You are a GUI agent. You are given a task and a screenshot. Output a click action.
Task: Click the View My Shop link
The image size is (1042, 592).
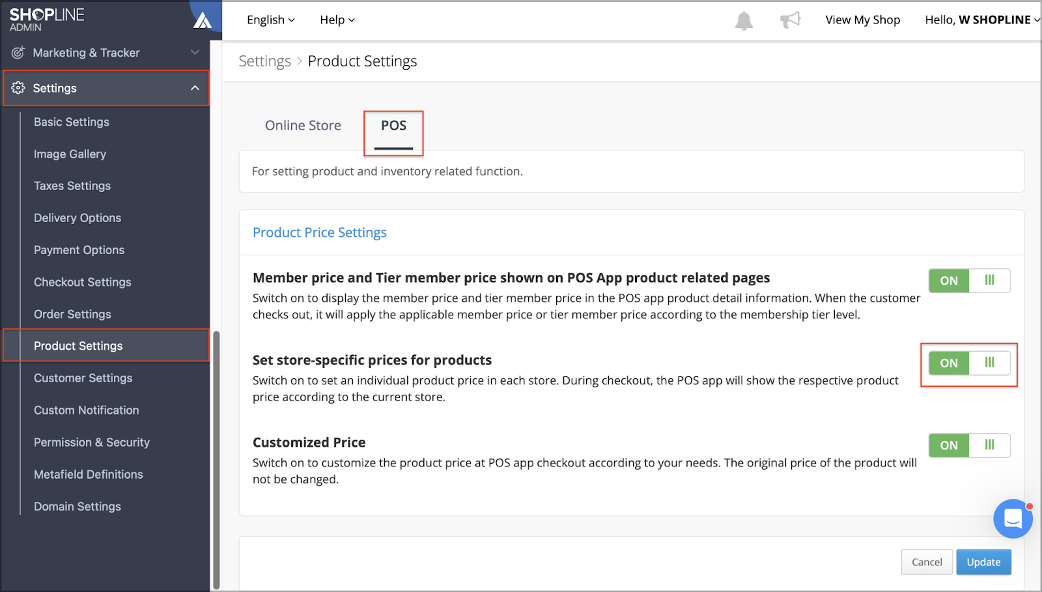point(862,20)
